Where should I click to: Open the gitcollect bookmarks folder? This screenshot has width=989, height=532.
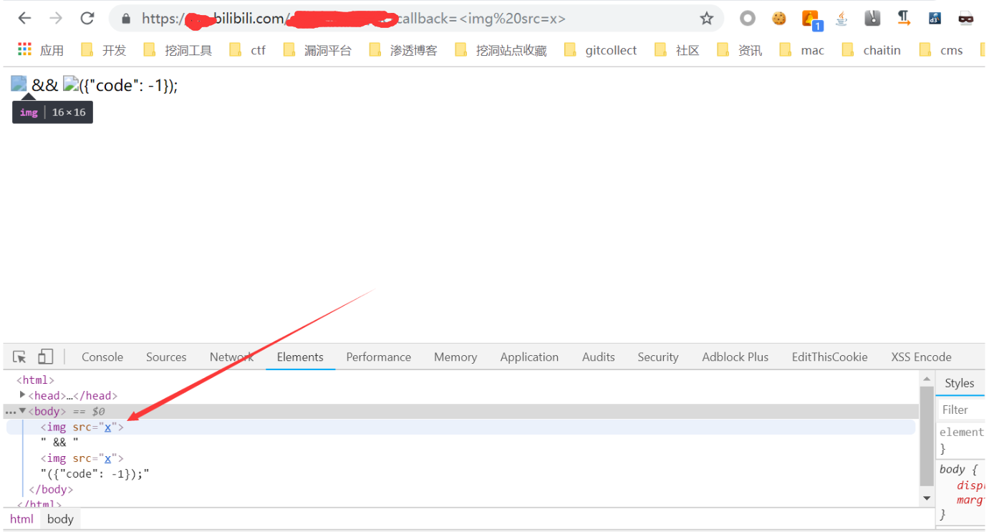click(x=601, y=49)
